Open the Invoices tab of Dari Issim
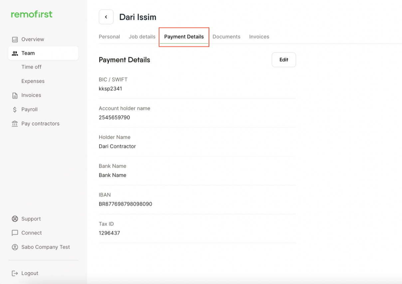The width and height of the screenshot is (402, 284). point(259,37)
